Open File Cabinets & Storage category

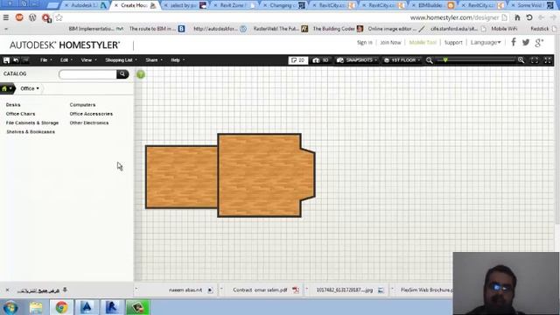32,122
